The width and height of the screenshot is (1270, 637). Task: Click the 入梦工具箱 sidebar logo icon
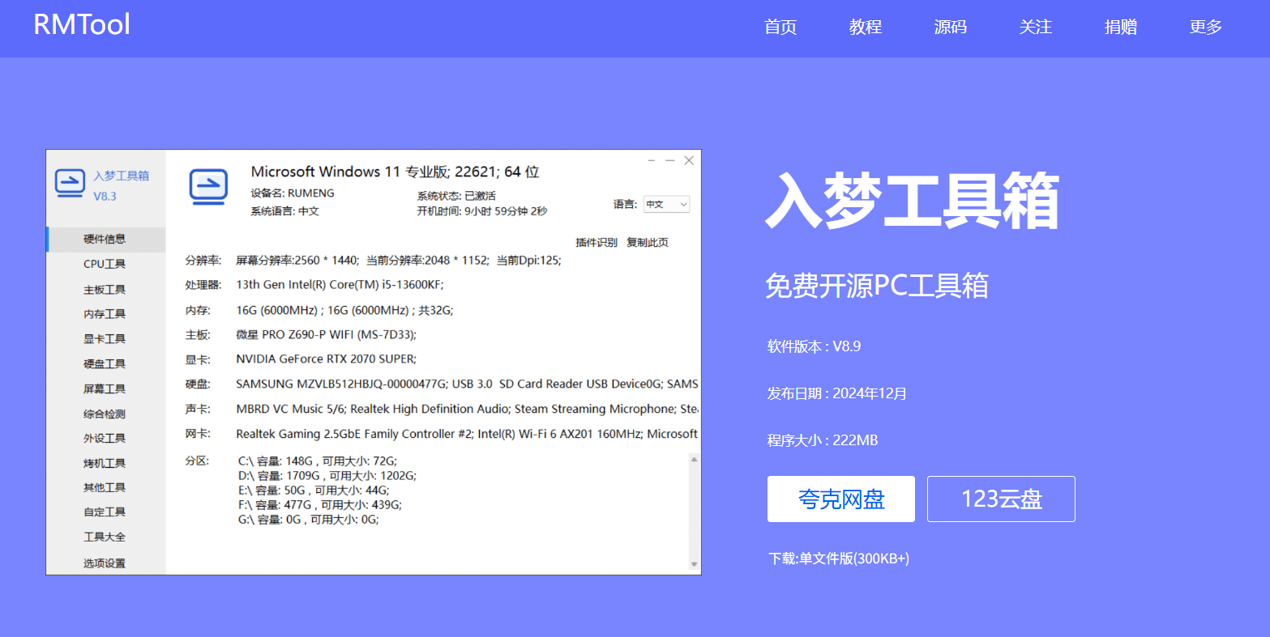pyautogui.click(x=70, y=183)
